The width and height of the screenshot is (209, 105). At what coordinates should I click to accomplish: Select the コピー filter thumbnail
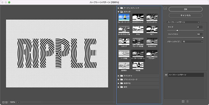click(152, 29)
